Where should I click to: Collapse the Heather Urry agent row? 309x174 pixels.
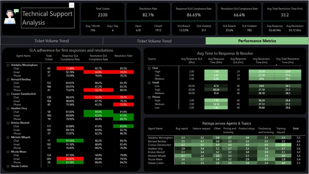[x=8, y=108]
